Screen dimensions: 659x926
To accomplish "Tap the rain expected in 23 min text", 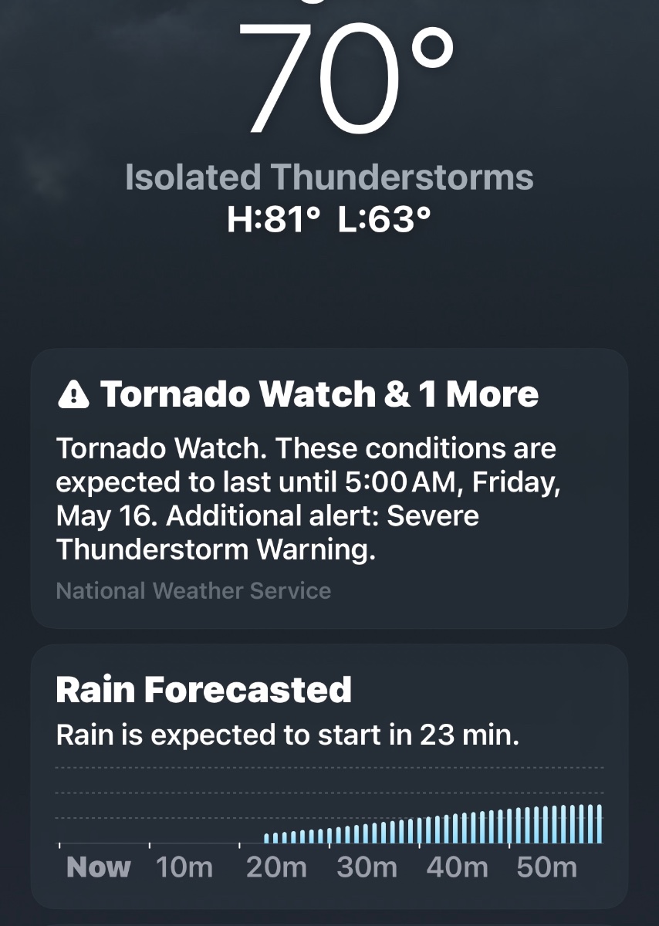I will [x=288, y=735].
